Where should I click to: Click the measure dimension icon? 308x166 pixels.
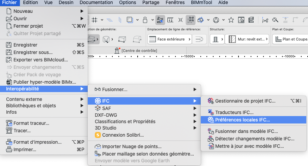[x=170, y=20]
